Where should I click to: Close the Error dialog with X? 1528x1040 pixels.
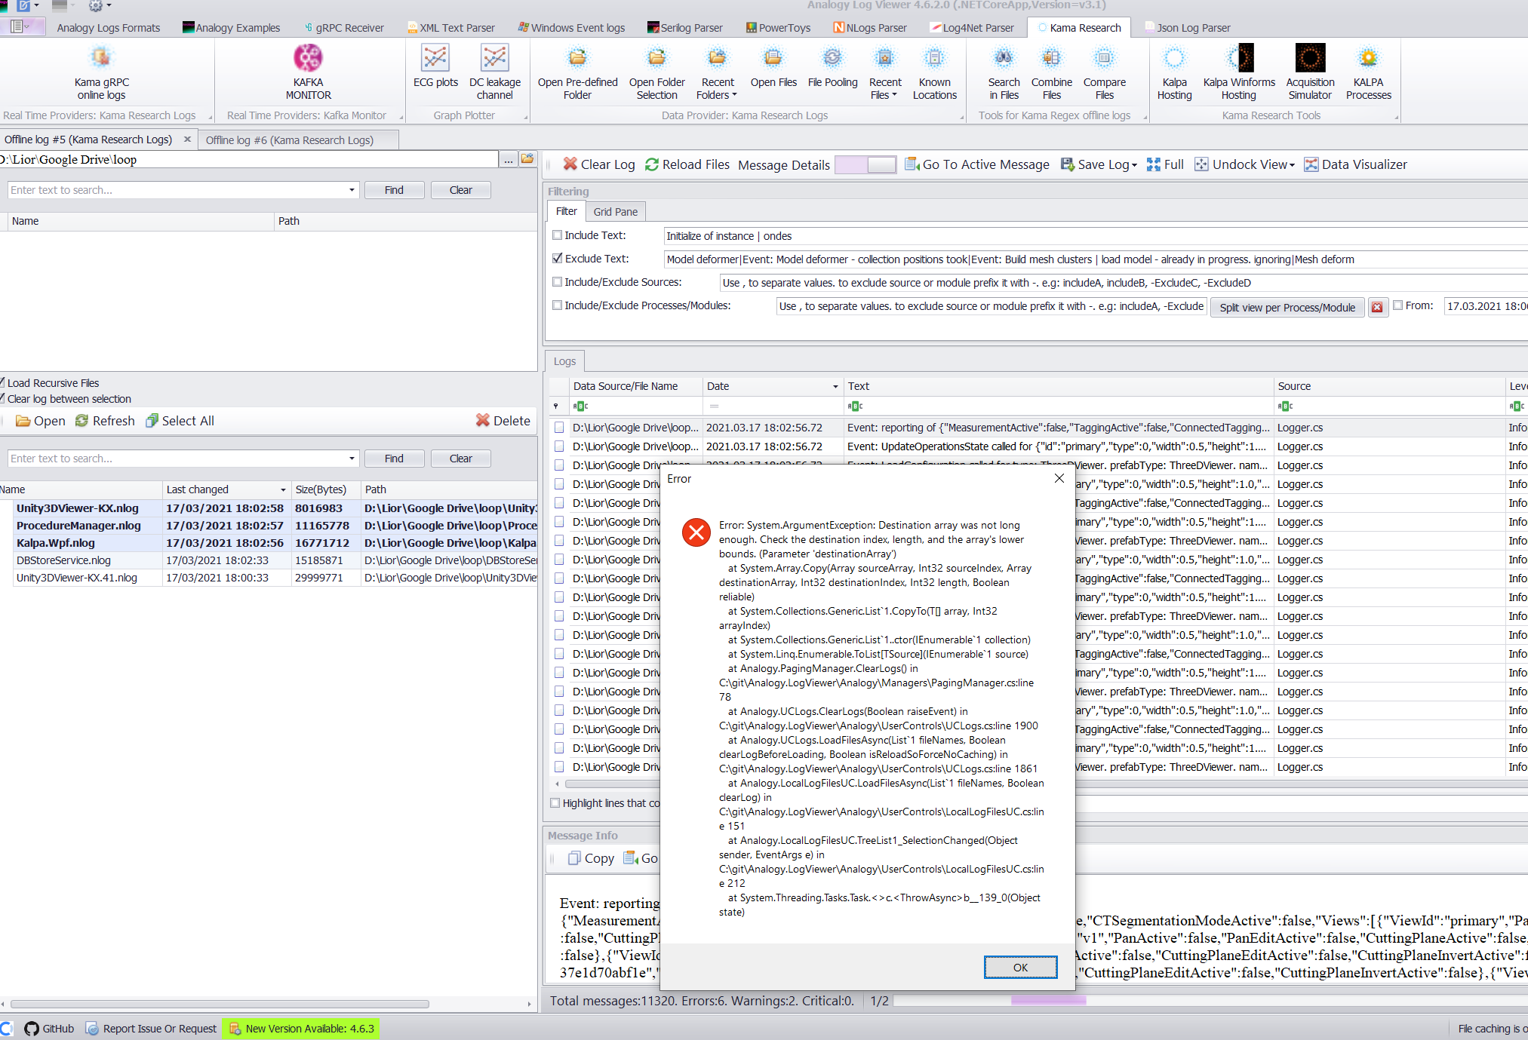point(1059,478)
